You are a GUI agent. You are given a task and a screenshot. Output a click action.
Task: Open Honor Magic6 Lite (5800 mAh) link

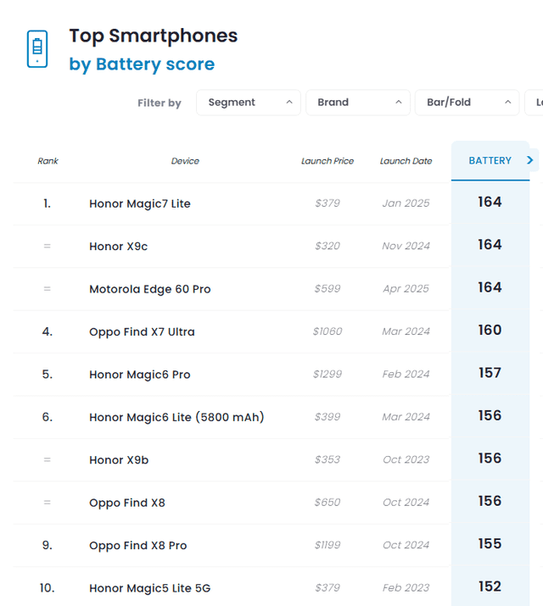pyautogui.click(x=176, y=417)
